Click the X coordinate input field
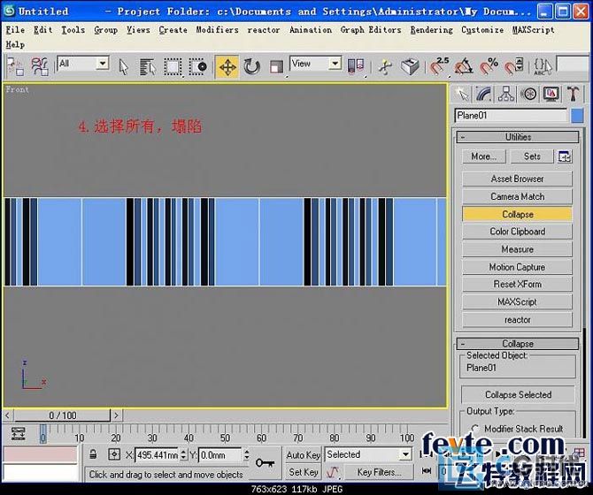This screenshot has width=593, height=495. (157, 455)
